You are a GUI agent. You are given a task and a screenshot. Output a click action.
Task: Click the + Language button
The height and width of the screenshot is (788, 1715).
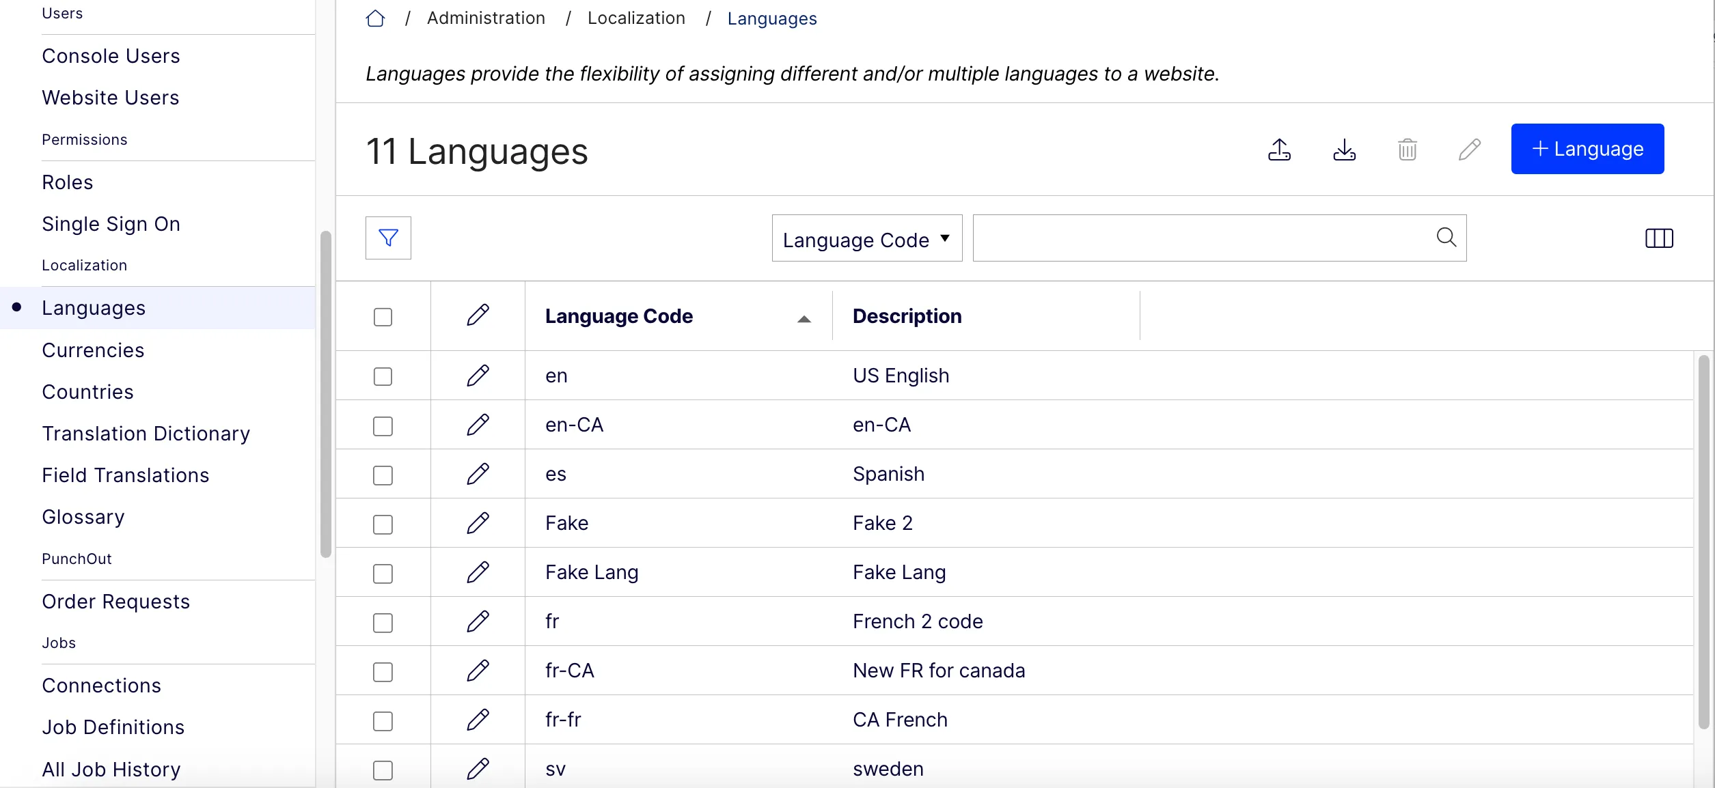click(x=1587, y=149)
